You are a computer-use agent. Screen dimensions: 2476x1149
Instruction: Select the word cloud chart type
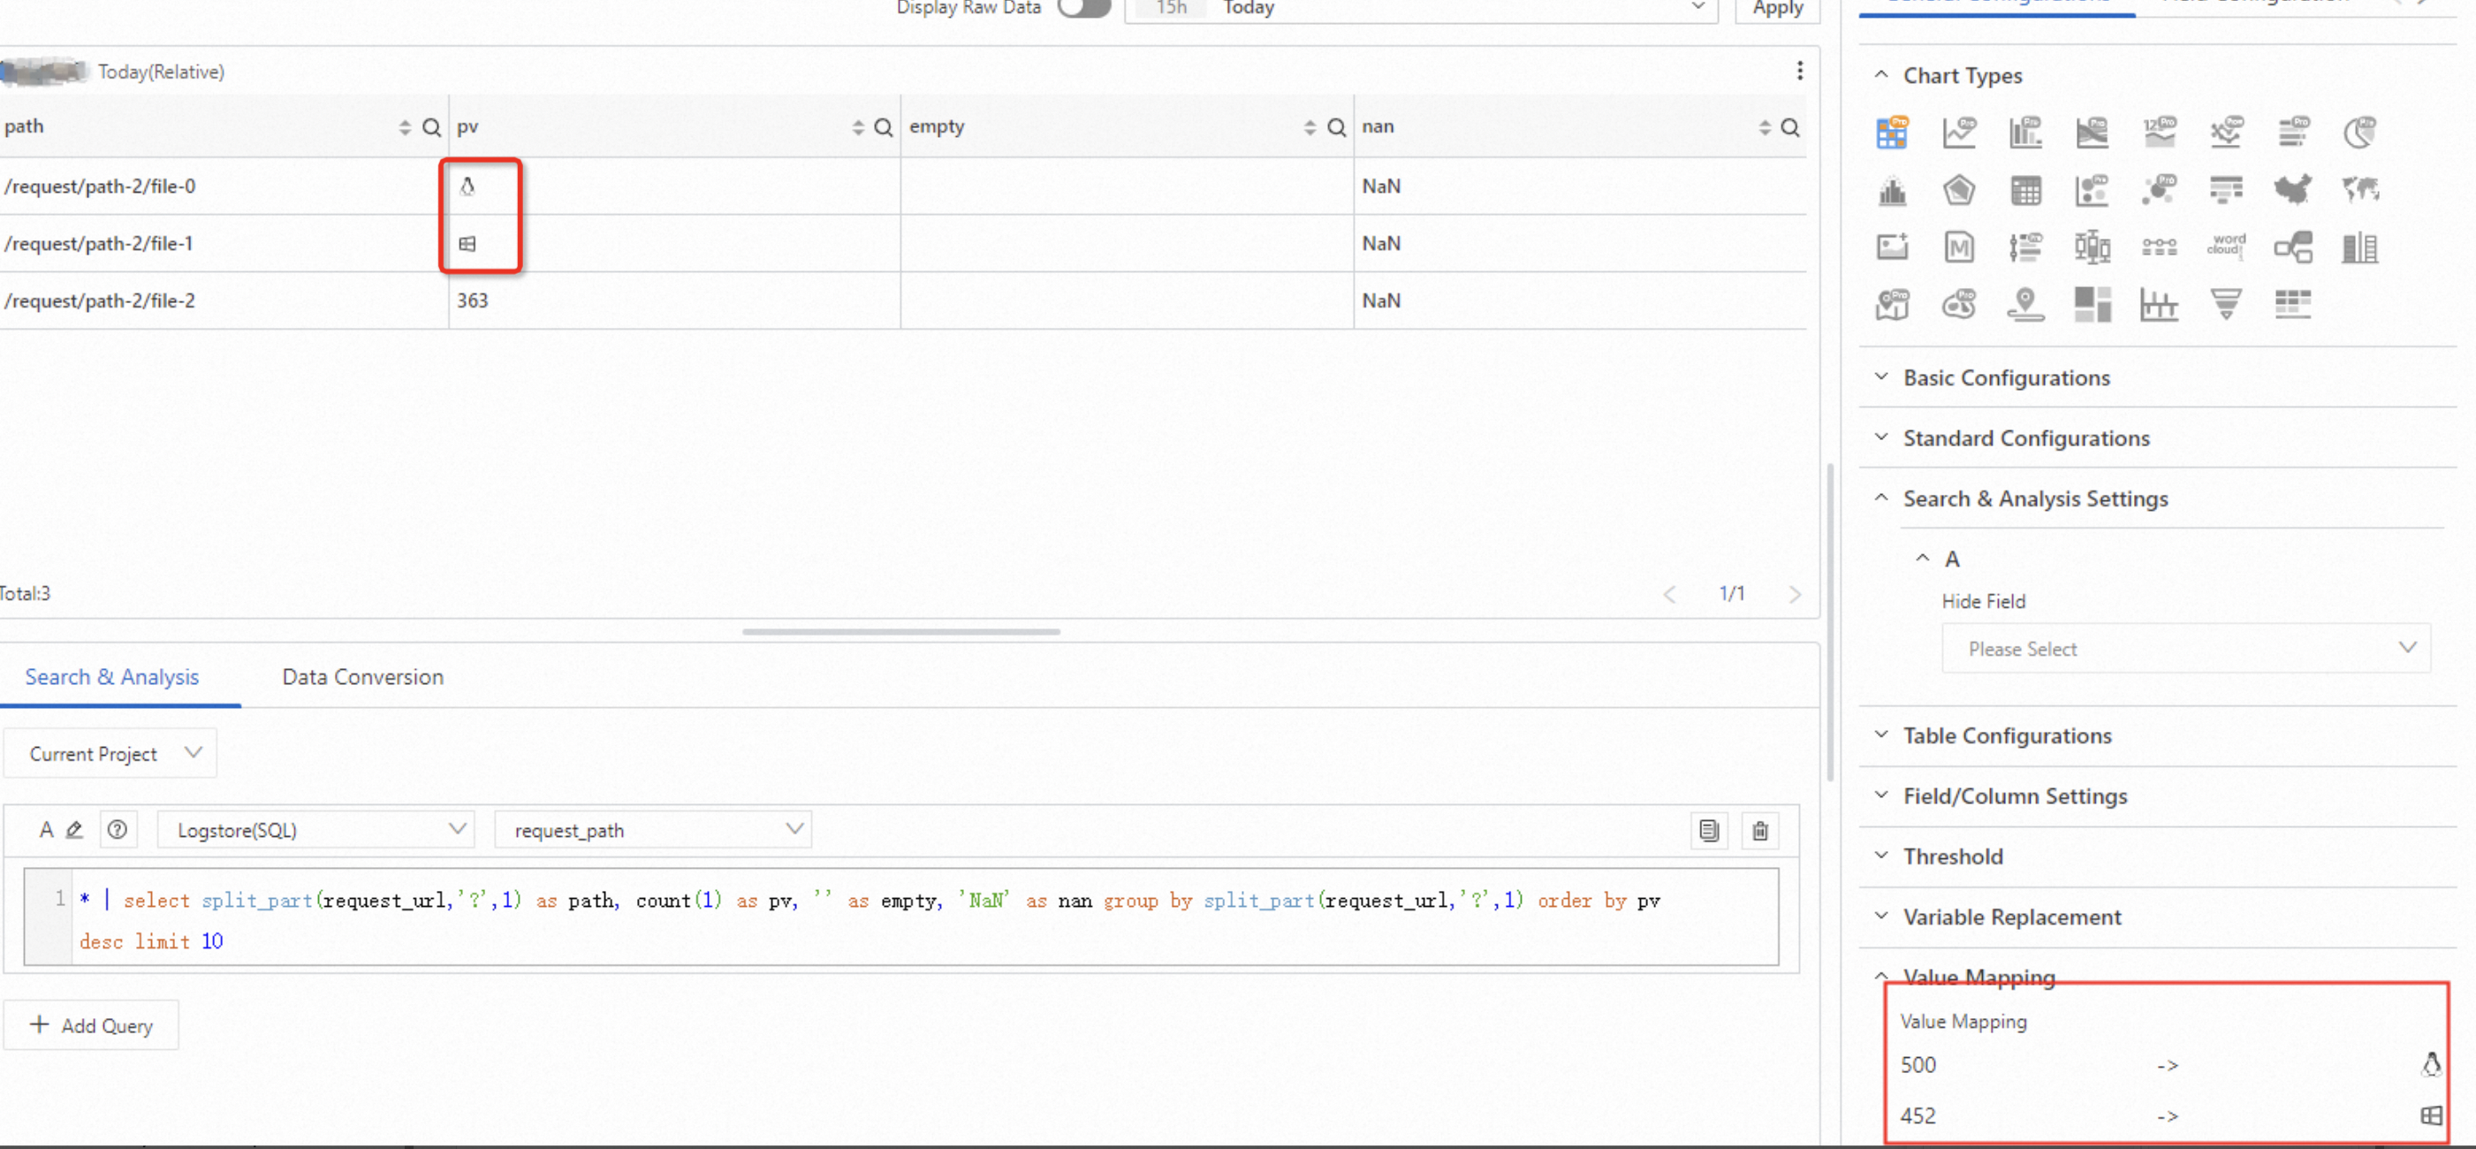pos(2225,247)
